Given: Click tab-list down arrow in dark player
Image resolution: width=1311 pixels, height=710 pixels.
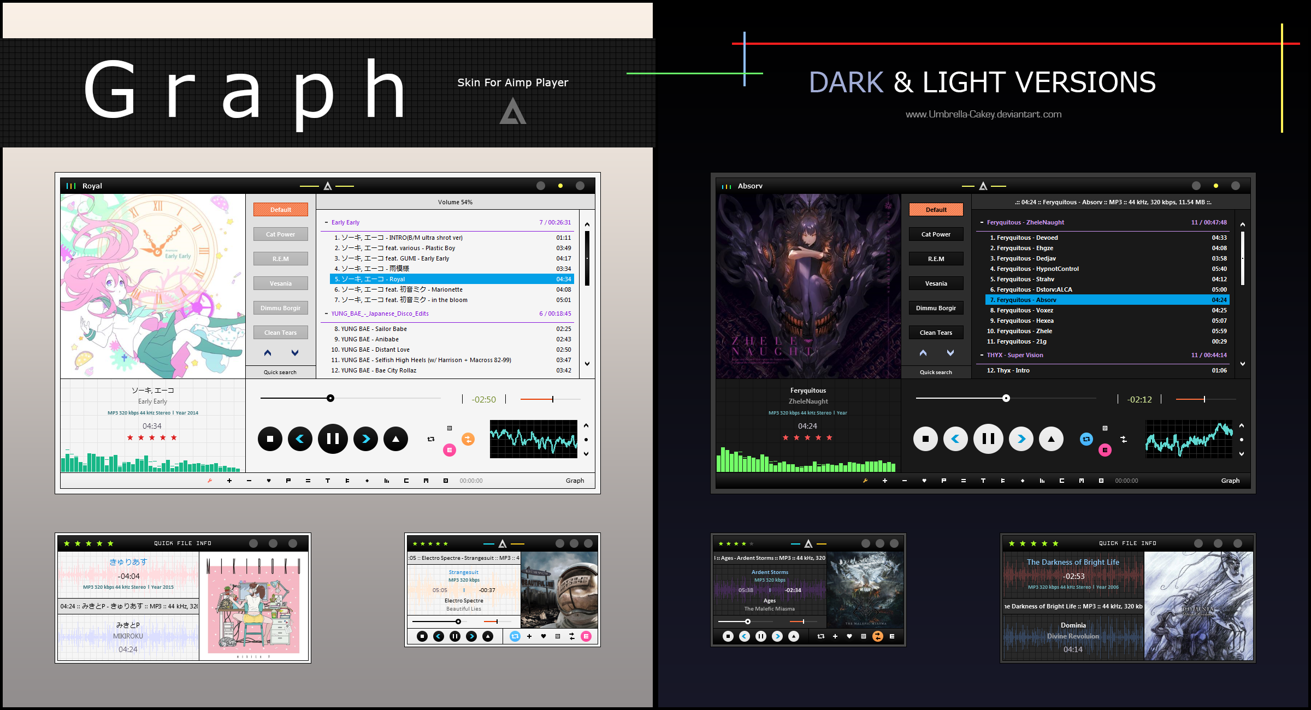Looking at the screenshot, I should (950, 353).
